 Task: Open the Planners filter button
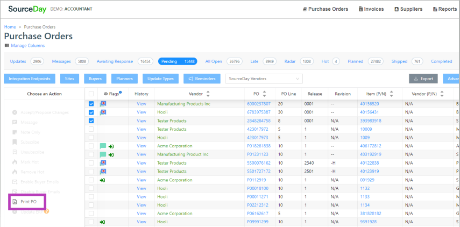coord(124,79)
